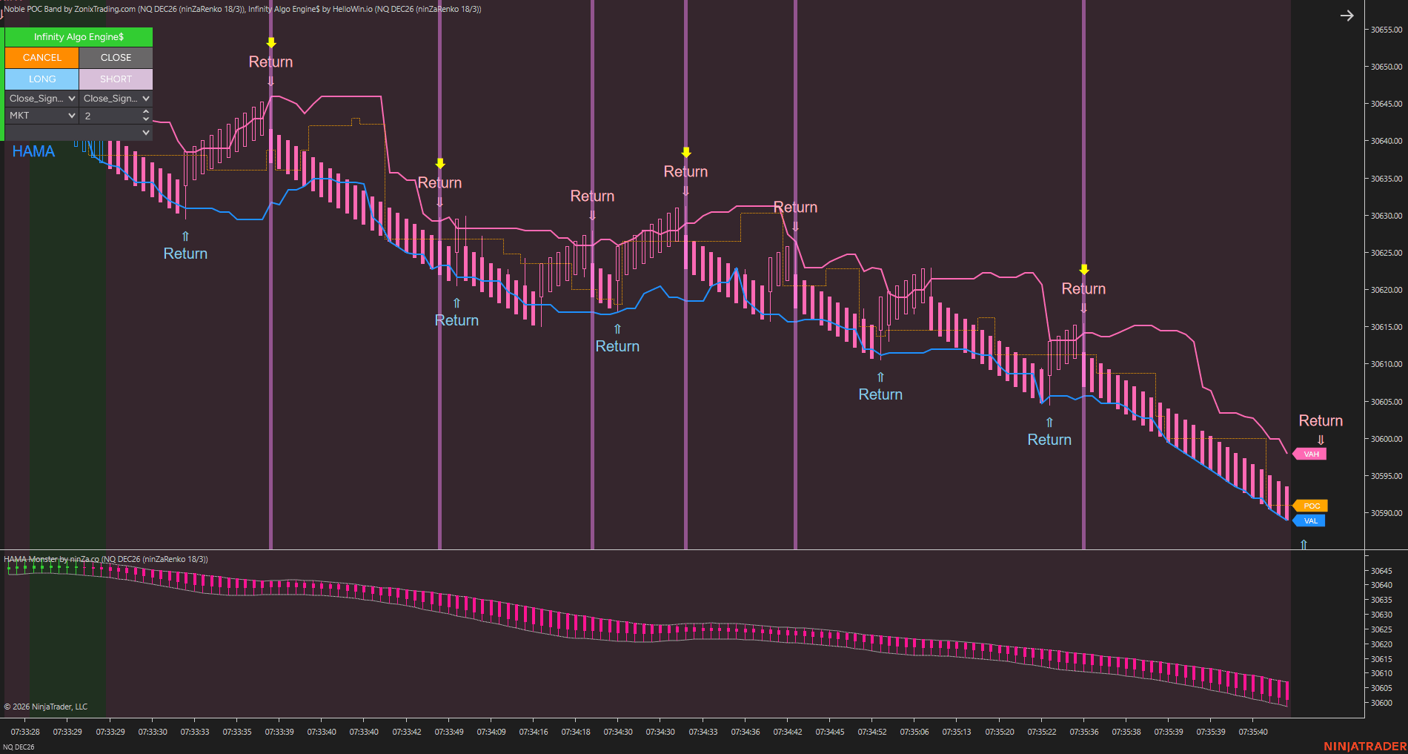
Task: Click the CANCEL button
Action: 41,57
